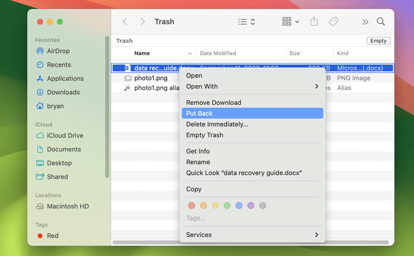Click Get Info in the context menu

pyautogui.click(x=198, y=151)
